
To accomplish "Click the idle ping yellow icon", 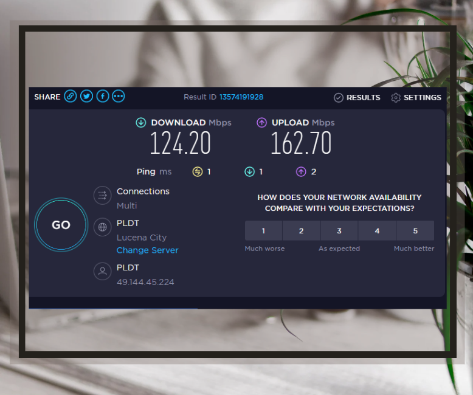I will tap(198, 172).
